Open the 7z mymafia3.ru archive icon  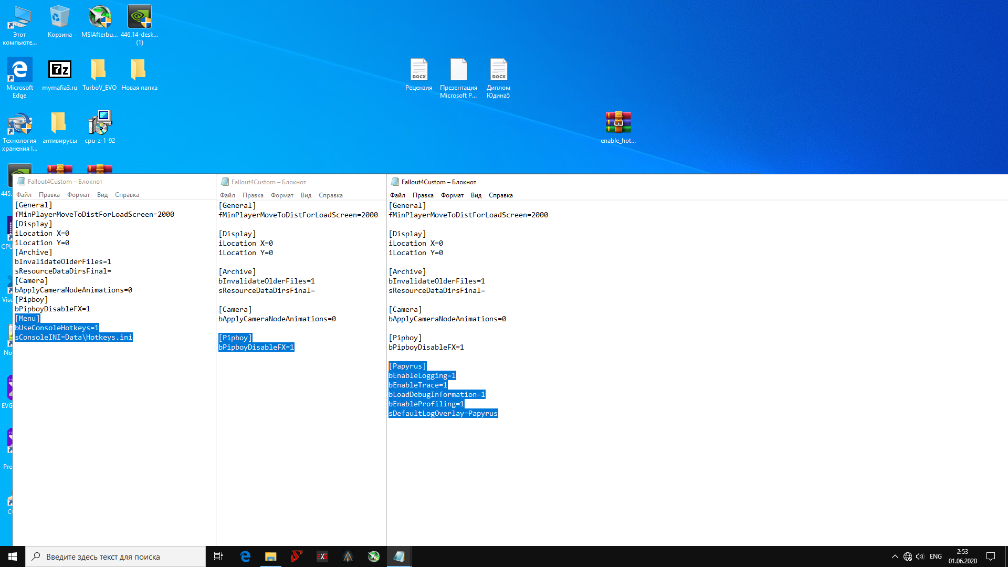59,70
